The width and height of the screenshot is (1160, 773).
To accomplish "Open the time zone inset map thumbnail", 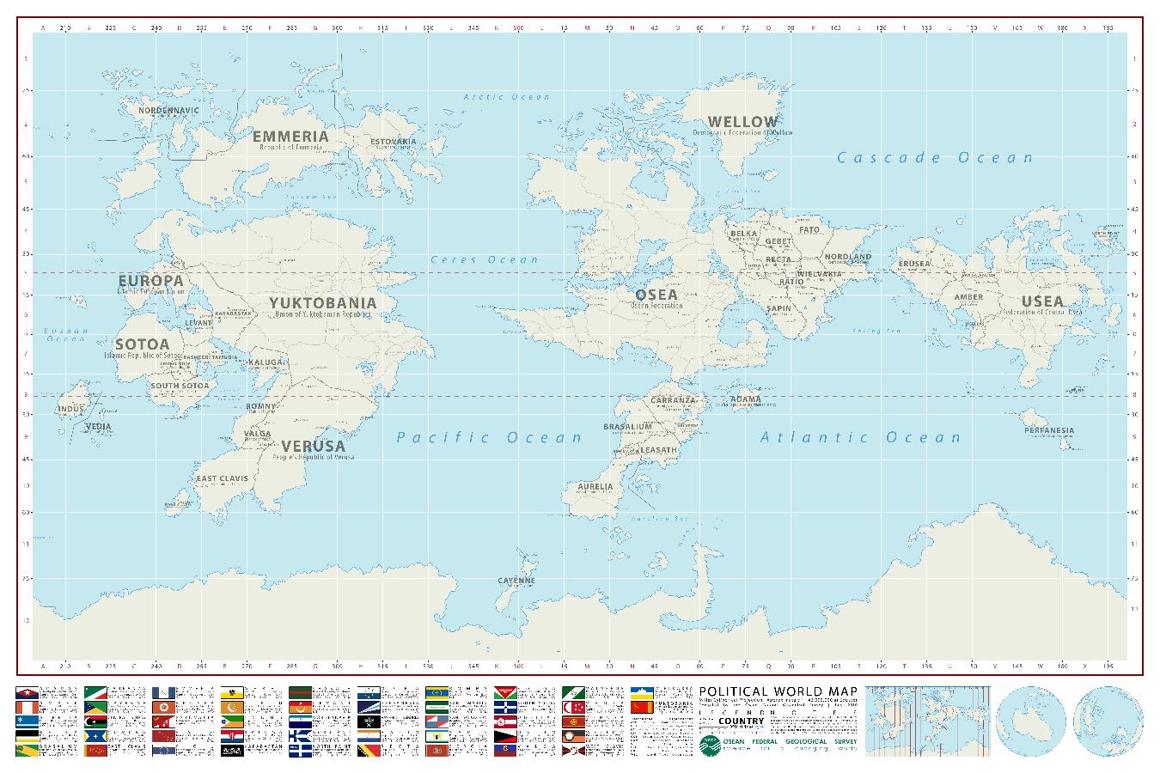I will click(x=928, y=721).
